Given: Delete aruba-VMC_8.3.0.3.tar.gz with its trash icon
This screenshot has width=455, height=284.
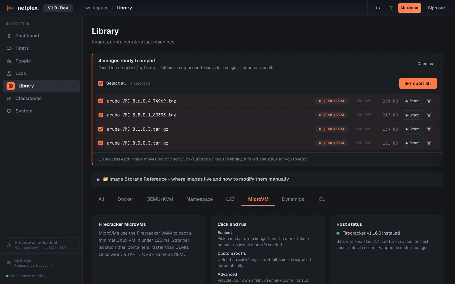Looking at the screenshot, I should 429,143.
